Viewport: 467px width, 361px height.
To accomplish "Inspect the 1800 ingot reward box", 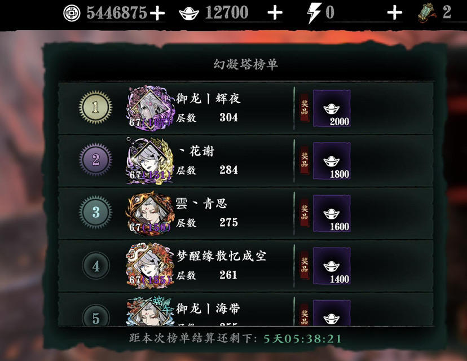I will coord(332,161).
